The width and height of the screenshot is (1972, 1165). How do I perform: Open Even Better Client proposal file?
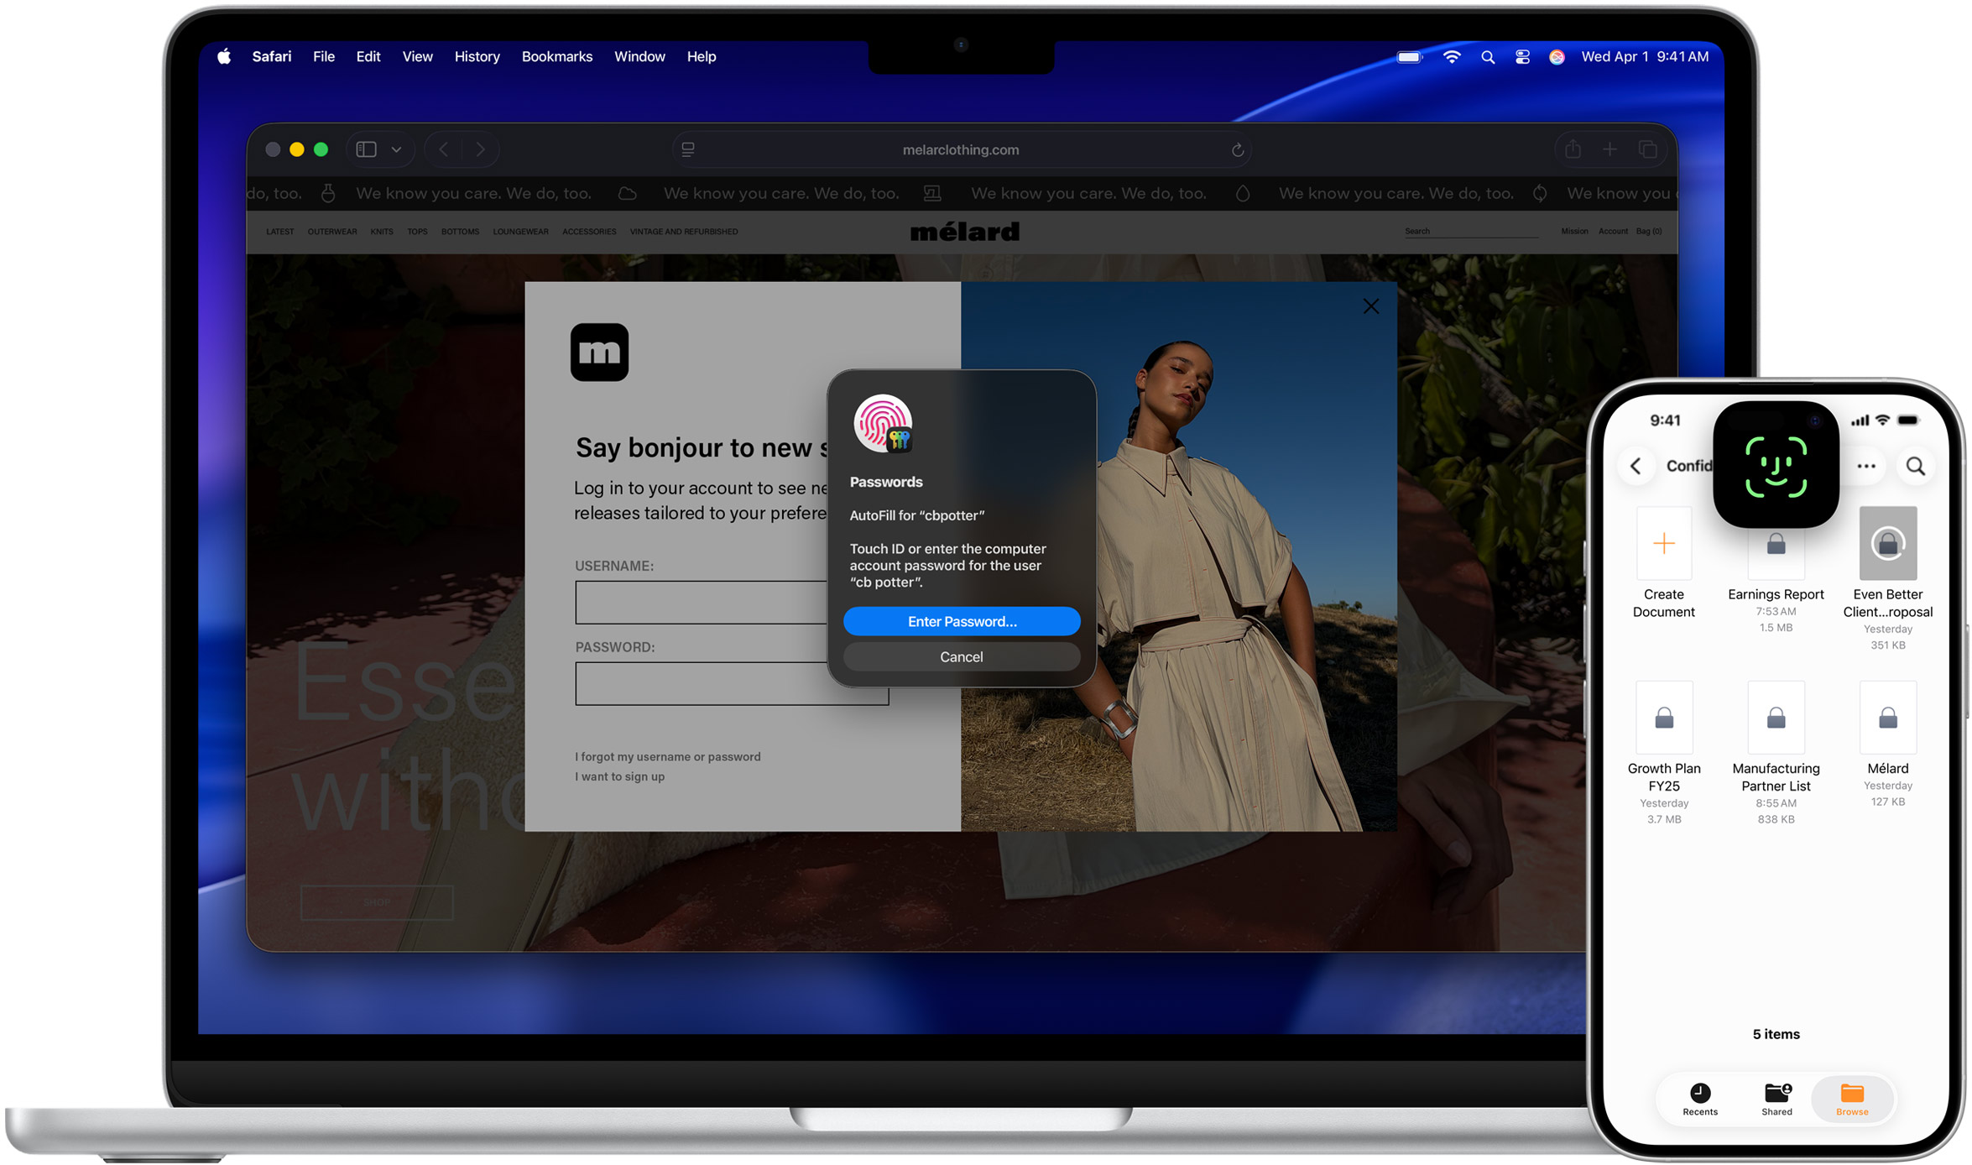pyautogui.click(x=1888, y=577)
